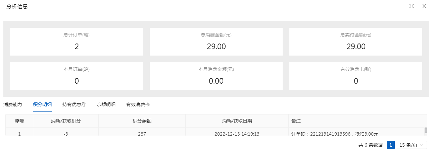
Task: Select the 积分明细 tab
Action: point(42,104)
